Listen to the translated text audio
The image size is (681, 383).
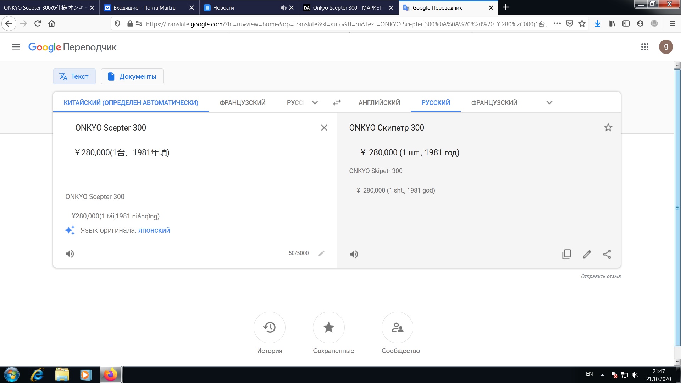tap(354, 254)
